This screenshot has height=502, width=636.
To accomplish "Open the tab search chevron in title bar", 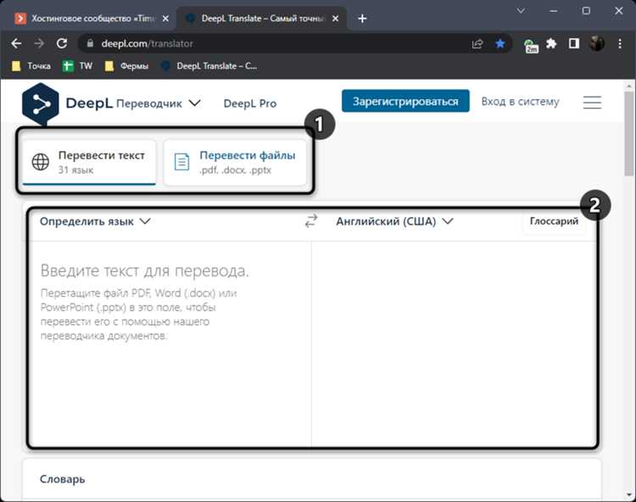I will 521,10.
